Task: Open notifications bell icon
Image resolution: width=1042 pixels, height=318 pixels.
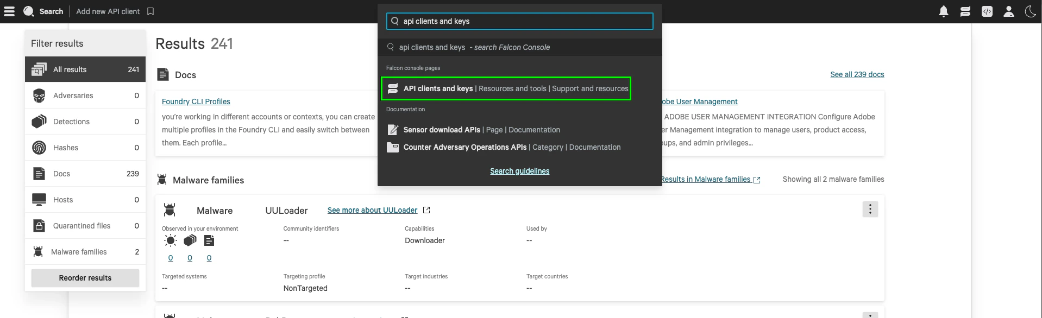Action: coord(944,11)
